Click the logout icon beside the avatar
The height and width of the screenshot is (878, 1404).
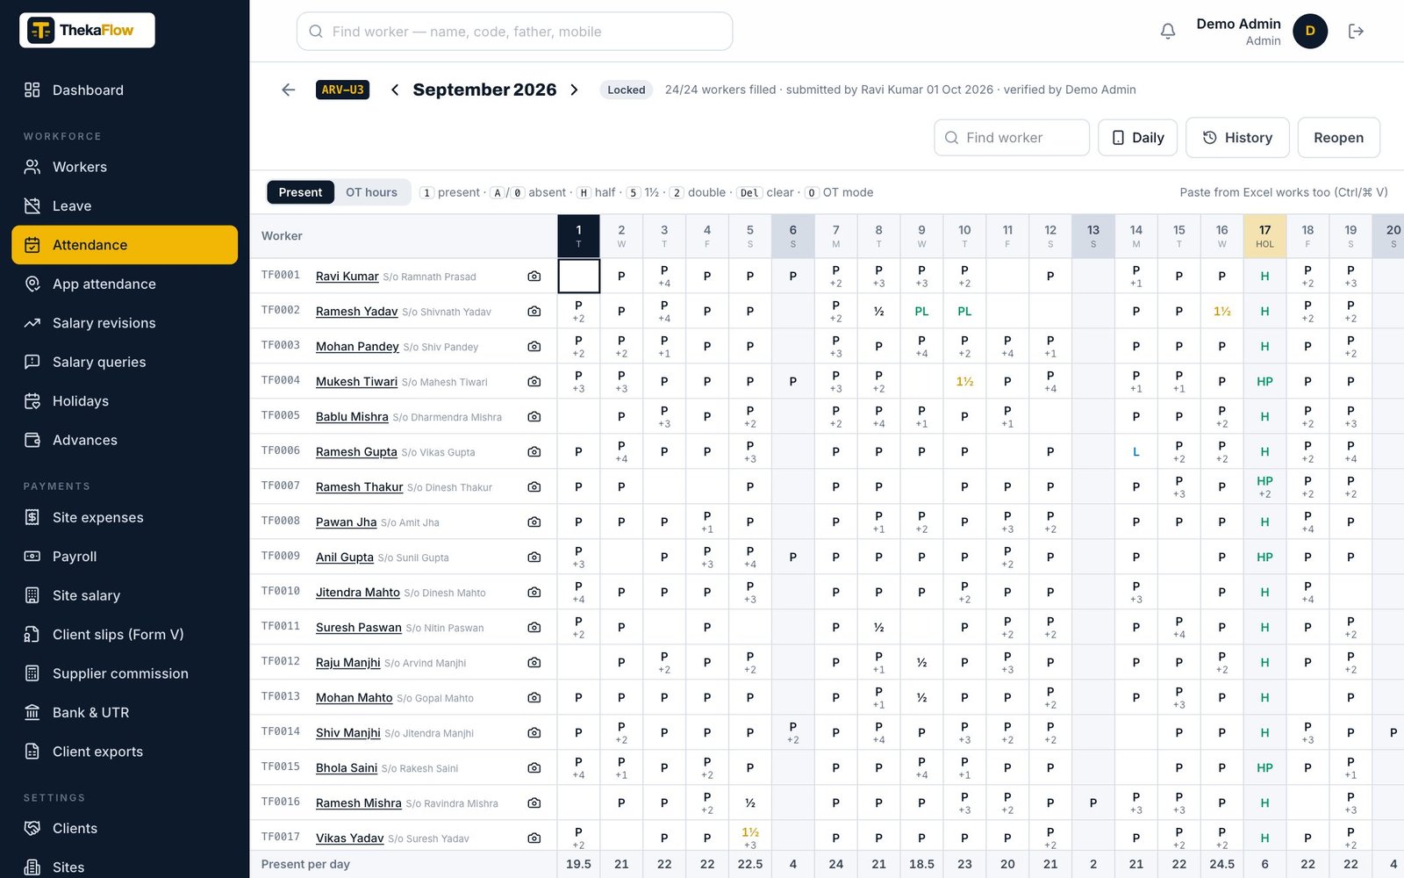pos(1356,32)
